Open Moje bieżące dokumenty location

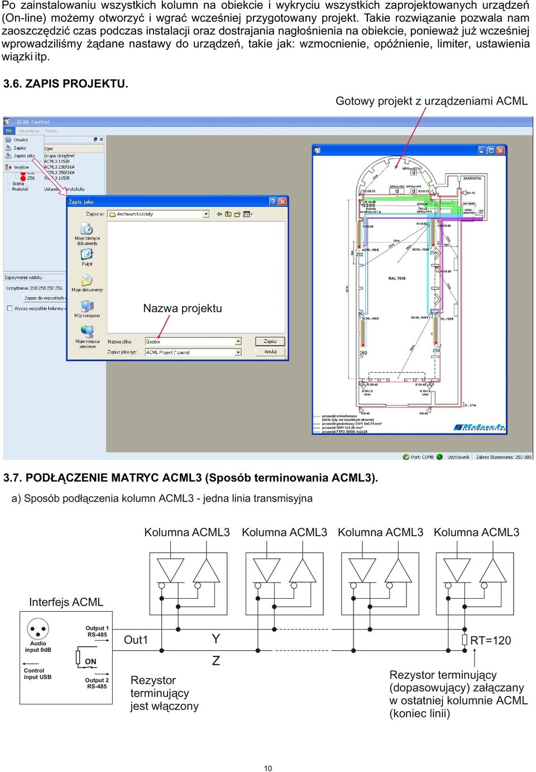tap(87, 234)
